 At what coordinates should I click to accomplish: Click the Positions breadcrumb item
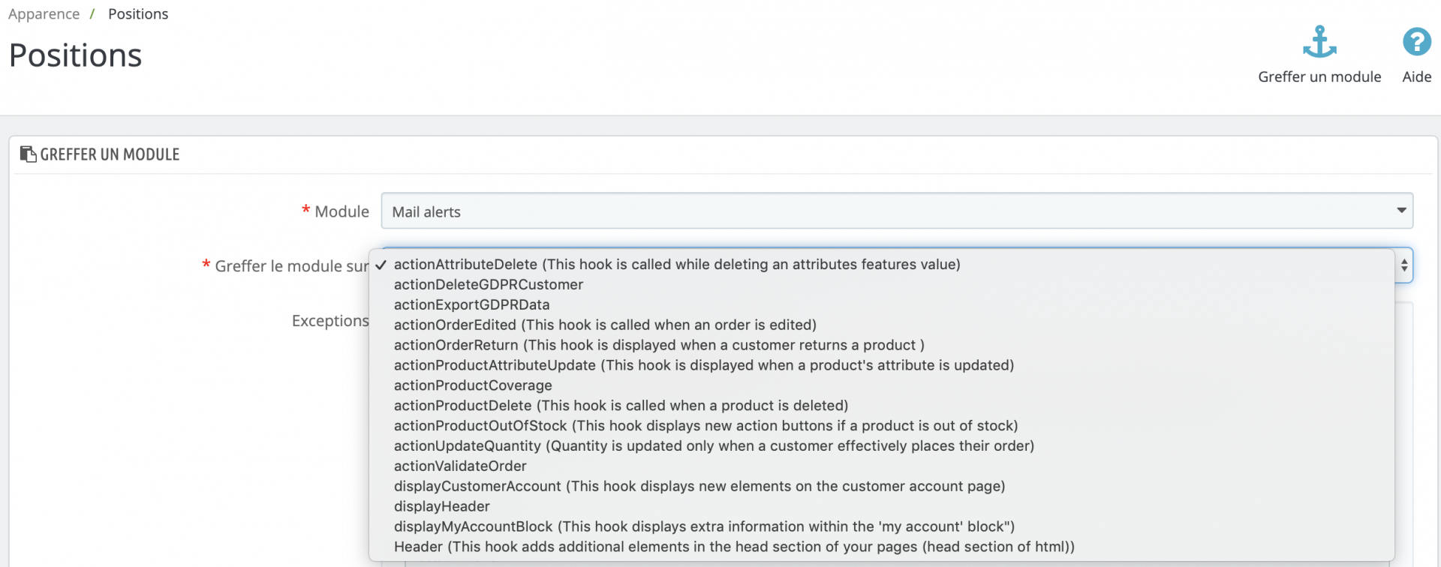[138, 14]
